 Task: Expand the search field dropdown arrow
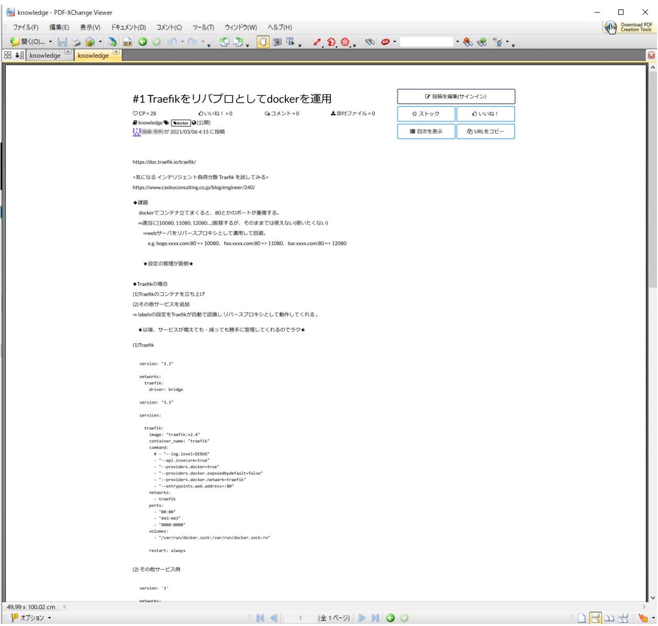click(457, 42)
